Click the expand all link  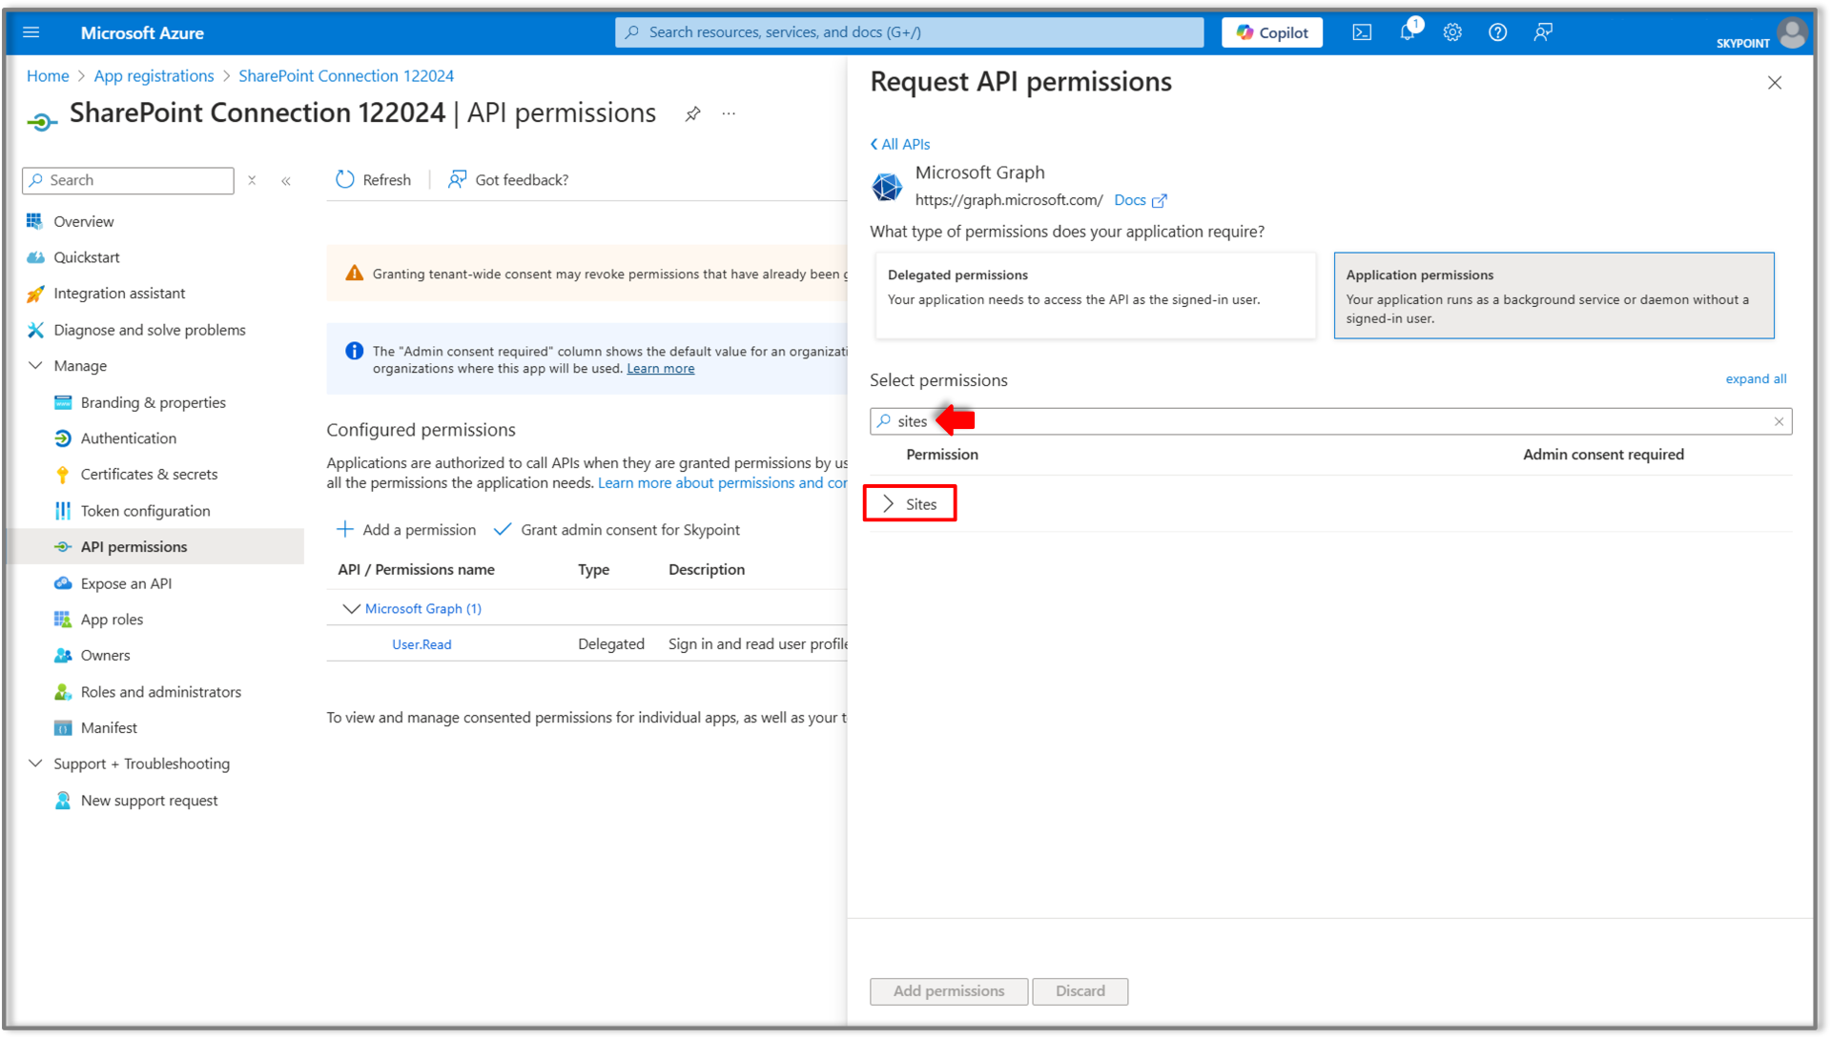tap(1755, 378)
